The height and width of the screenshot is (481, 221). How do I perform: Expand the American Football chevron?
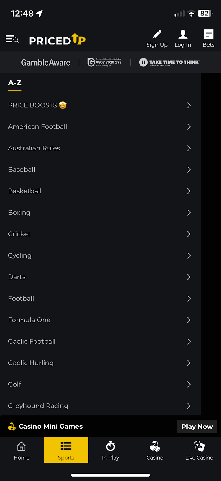(x=189, y=127)
